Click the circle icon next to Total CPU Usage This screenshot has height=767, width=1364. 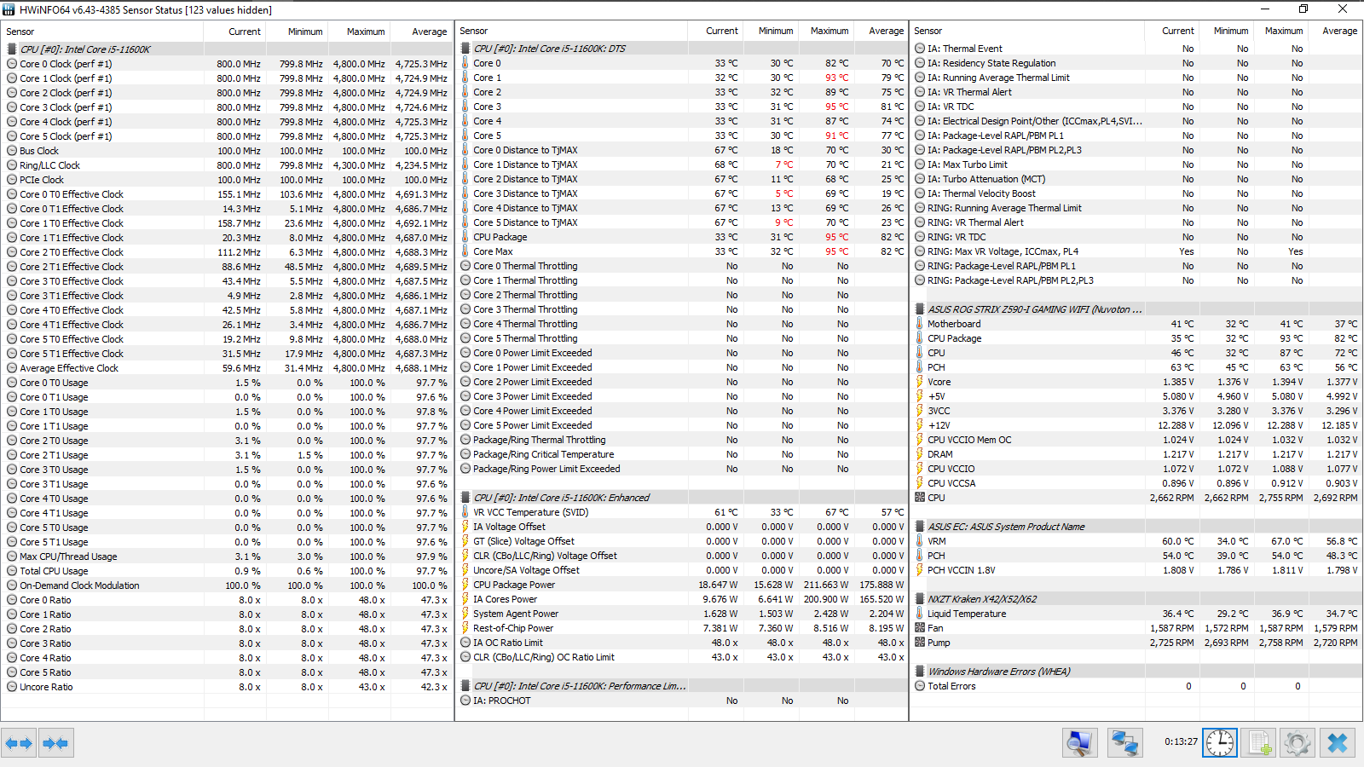pyautogui.click(x=12, y=571)
